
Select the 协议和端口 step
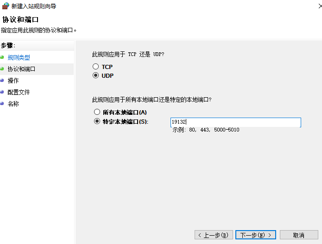coord(21,69)
